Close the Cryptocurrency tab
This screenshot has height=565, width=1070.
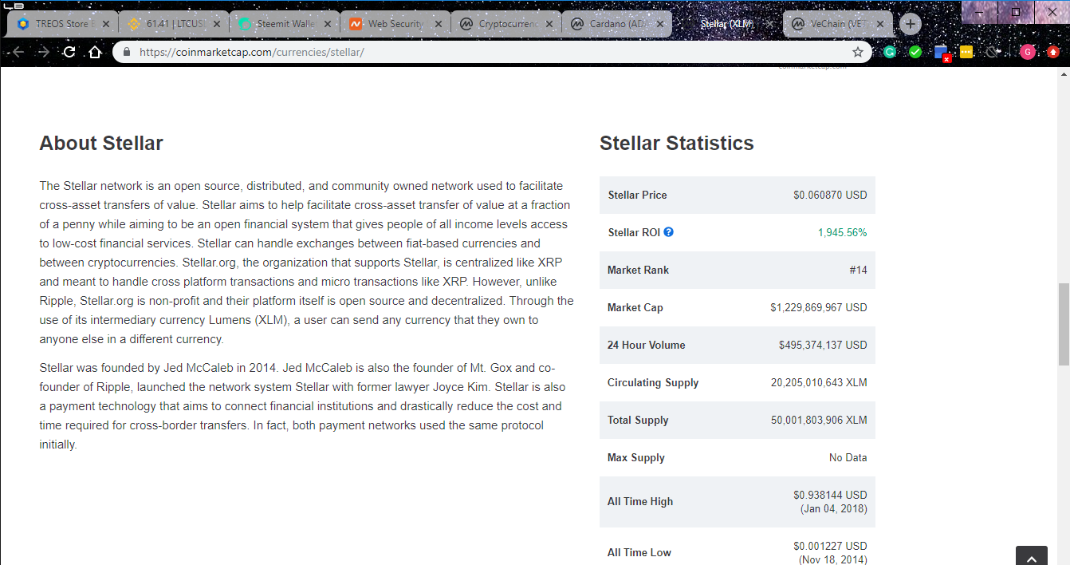coord(549,24)
